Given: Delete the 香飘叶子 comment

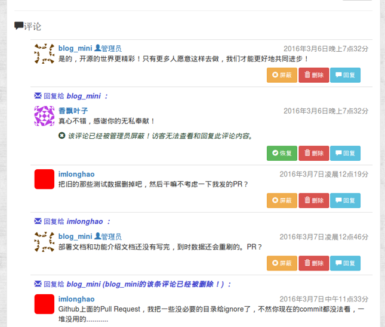Looking at the screenshot, I should point(314,153).
